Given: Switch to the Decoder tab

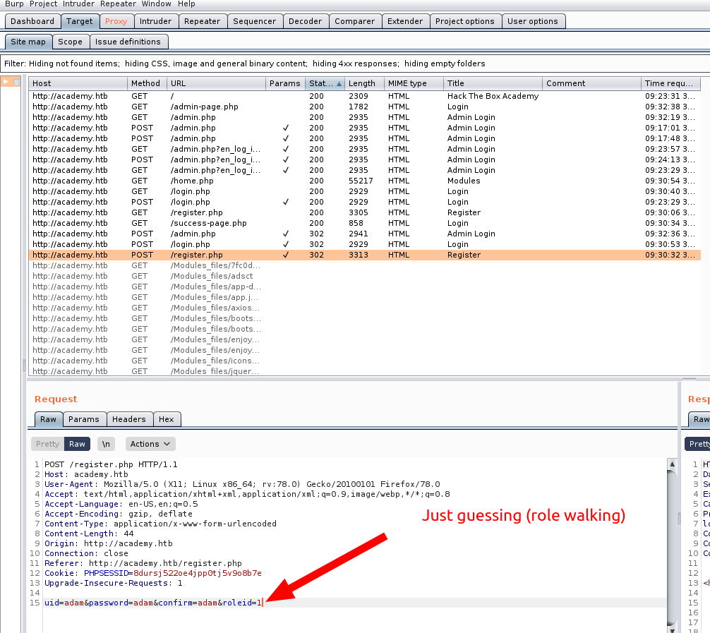Looking at the screenshot, I should [x=306, y=20].
